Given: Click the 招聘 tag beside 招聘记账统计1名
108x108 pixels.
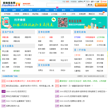Looking at the screenshot, I should coord(4,106).
